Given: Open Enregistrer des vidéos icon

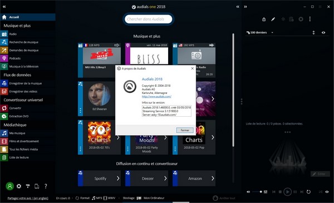Looking at the screenshot, I should (x=4, y=92).
